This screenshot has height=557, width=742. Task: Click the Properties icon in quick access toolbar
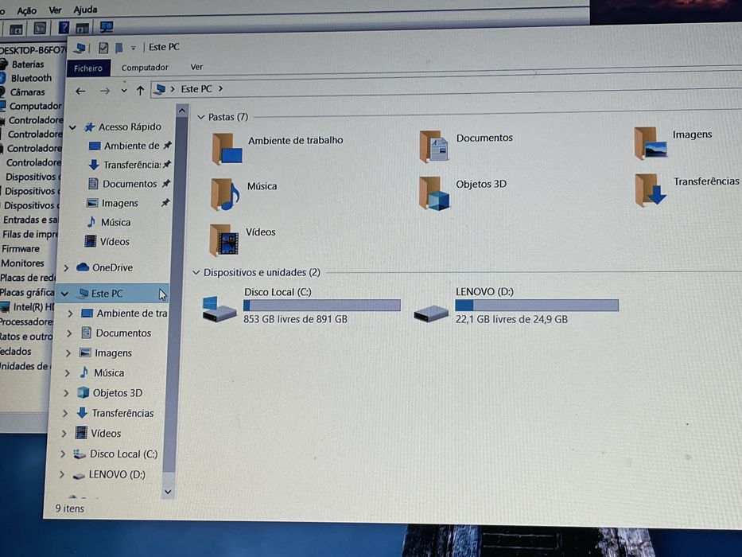point(103,48)
